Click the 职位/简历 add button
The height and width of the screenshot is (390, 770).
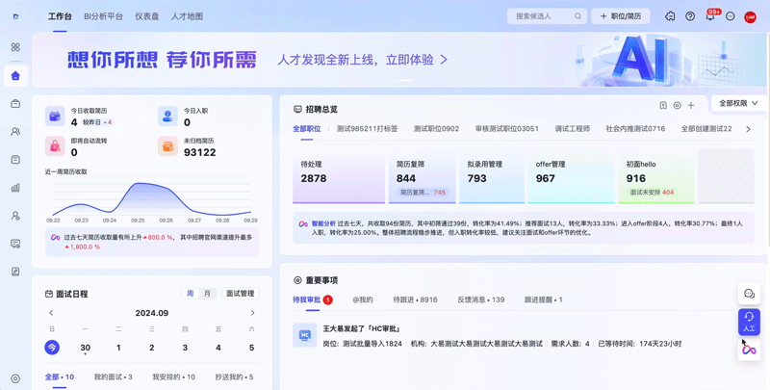click(x=620, y=16)
